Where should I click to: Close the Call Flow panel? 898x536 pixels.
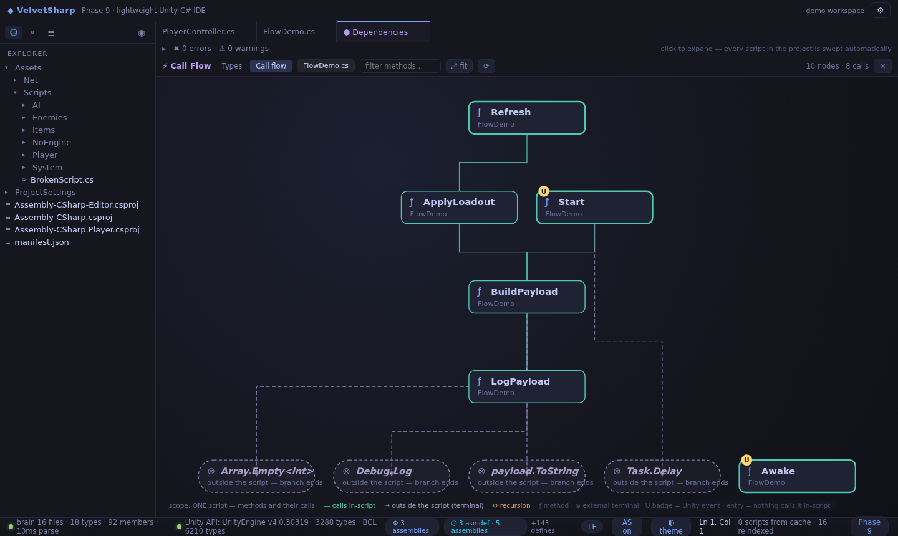tap(882, 66)
